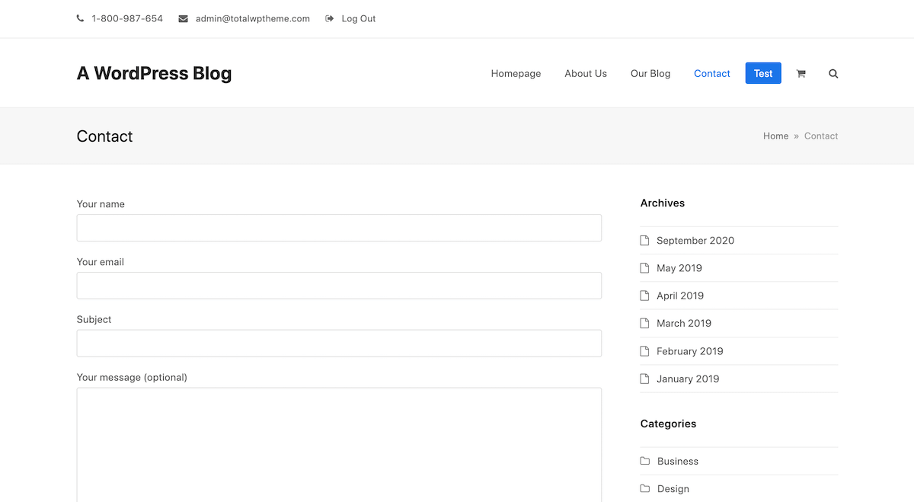Click the Subject label
Image resolution: width=914 pixels, height=502 pixels.
pos(94,319)
